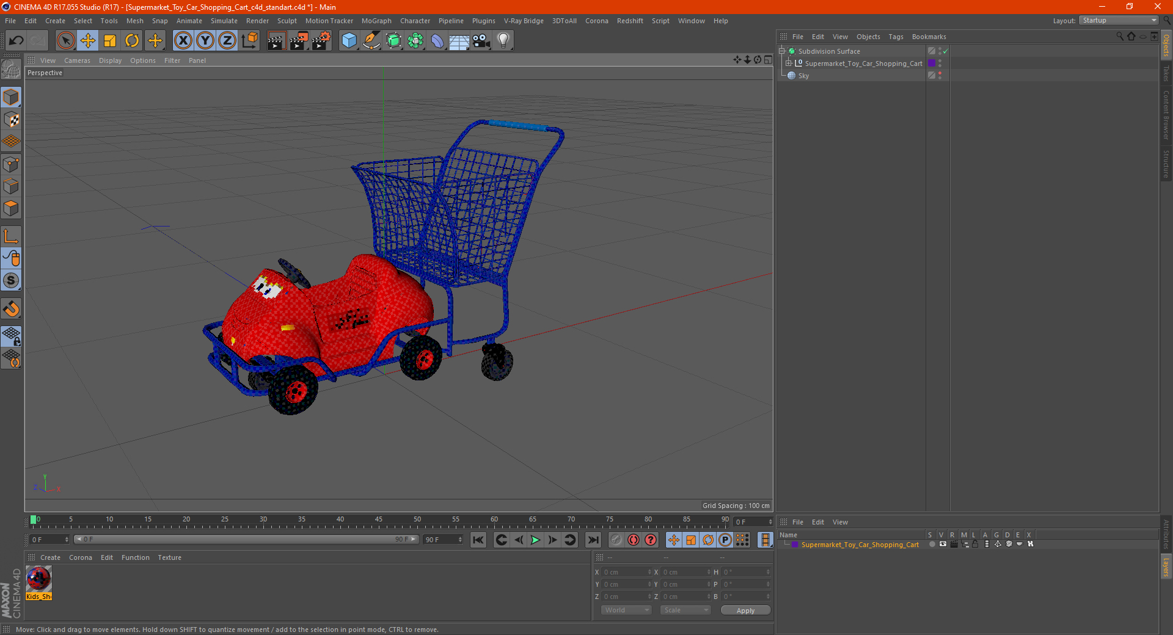1173x635 pixels.
Task: Click the timeline preview range slider
Action: (246, 540)
